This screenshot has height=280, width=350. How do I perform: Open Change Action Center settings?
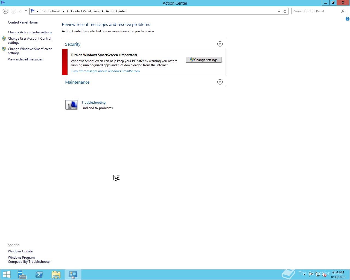click(30, 32)
